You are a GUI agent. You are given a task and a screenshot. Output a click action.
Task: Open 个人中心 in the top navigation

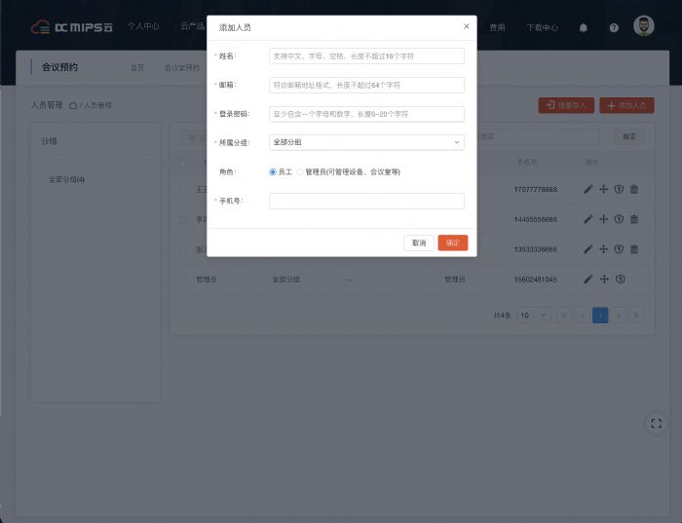click(143, 26)
